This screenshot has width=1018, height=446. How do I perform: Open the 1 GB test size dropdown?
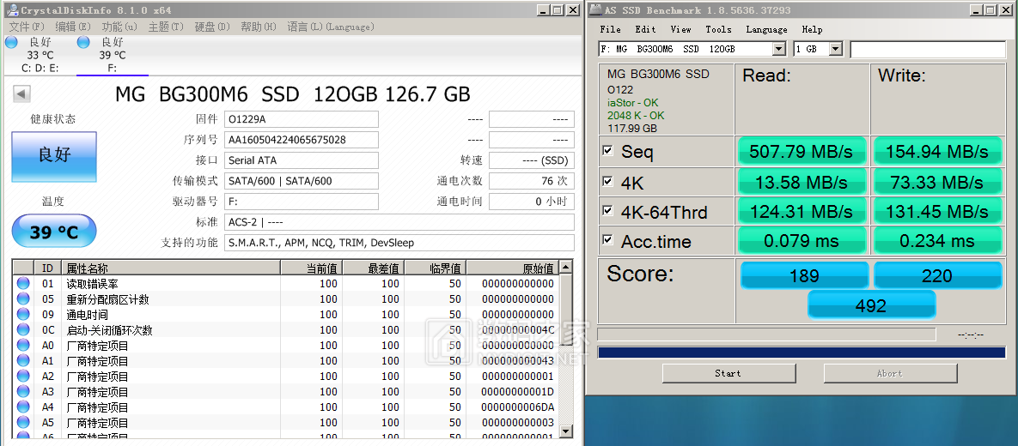[835, 50]
